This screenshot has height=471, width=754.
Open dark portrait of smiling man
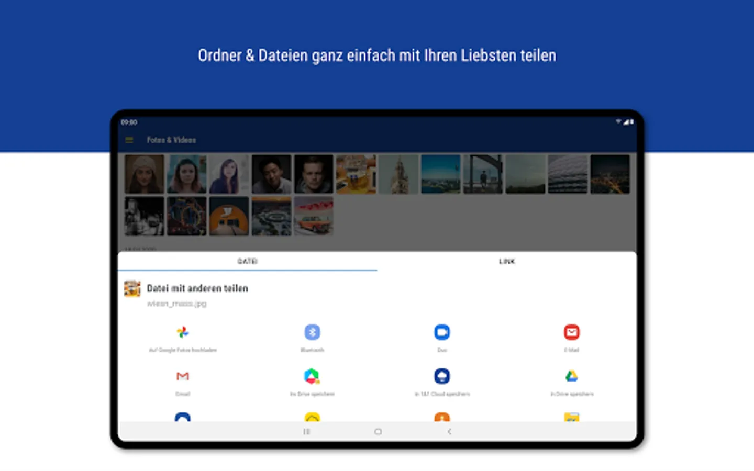pos(271,174)
